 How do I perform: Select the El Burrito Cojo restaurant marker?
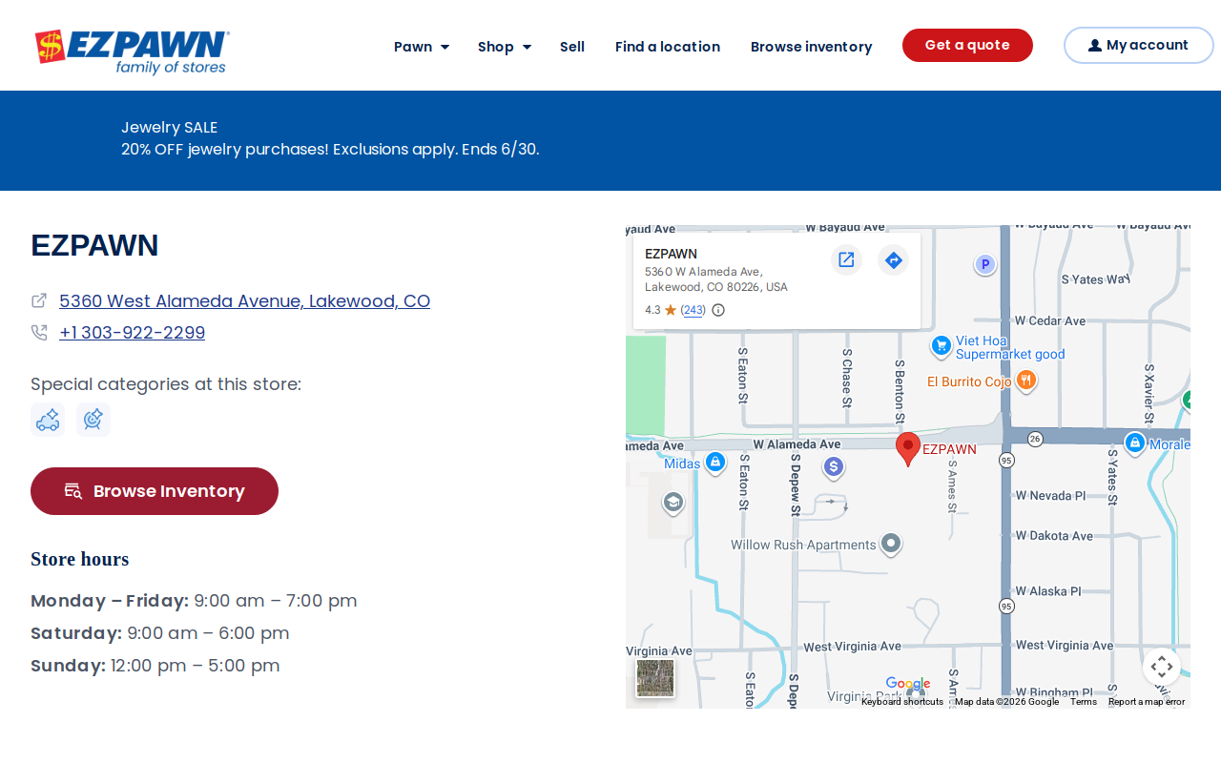click(x=1026, y=381)
